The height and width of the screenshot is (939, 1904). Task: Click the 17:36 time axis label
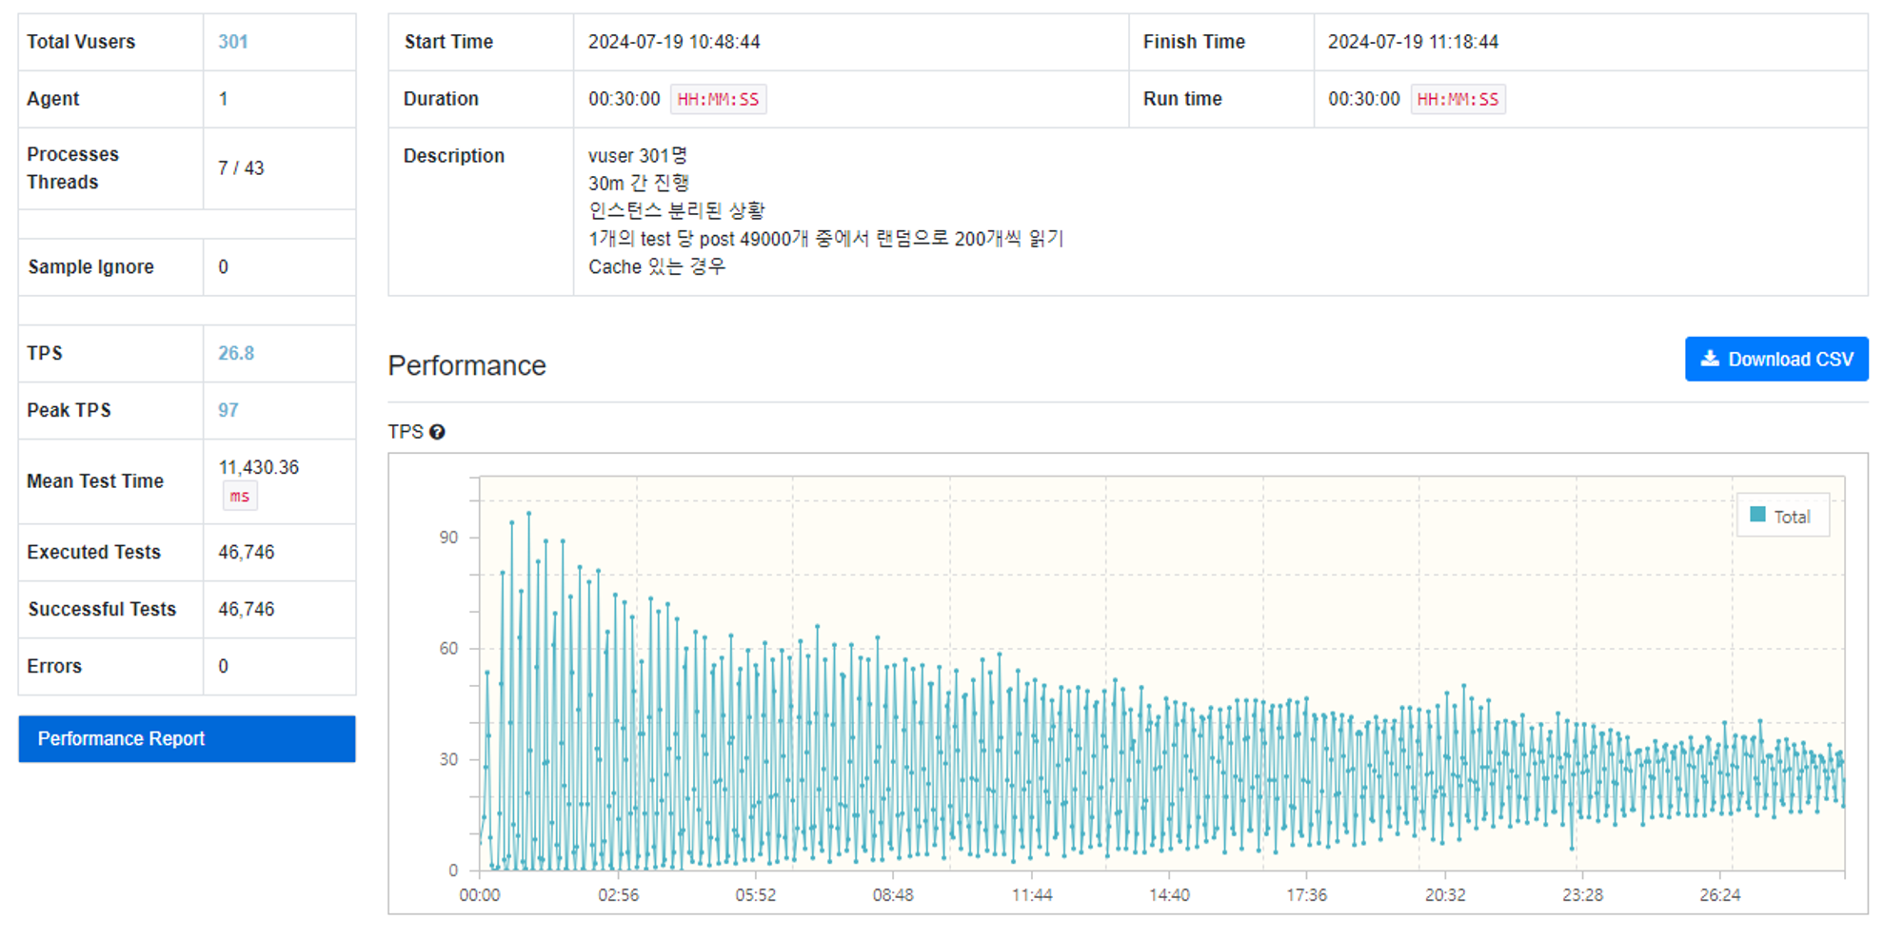coord(1307,895)
